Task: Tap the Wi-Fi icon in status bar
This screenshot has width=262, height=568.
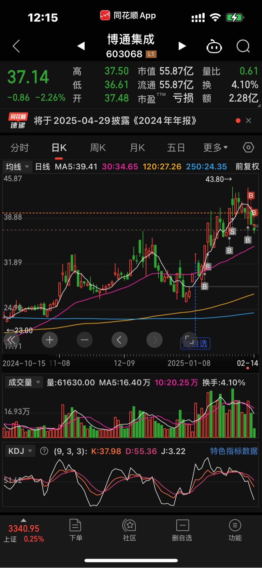Action: (215, 17)
